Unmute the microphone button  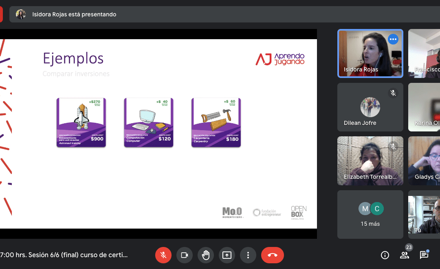163,255
